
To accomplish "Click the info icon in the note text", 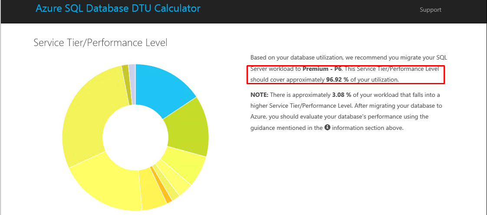I will tap(327, 128).
